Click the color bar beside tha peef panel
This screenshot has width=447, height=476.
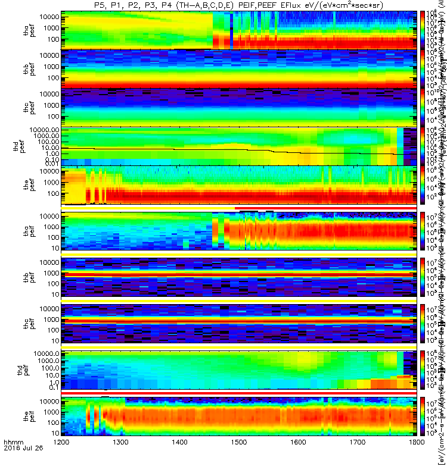[423, 30]
